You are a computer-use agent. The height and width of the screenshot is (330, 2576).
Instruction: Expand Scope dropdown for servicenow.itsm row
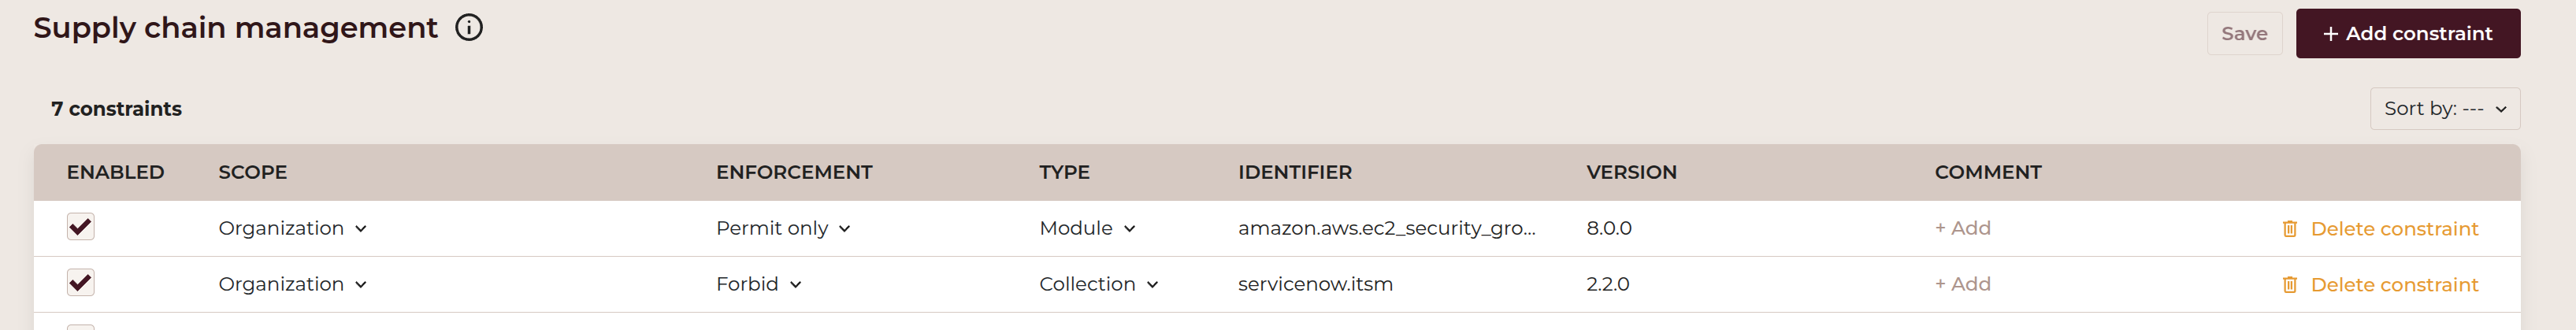click(292, 285)
